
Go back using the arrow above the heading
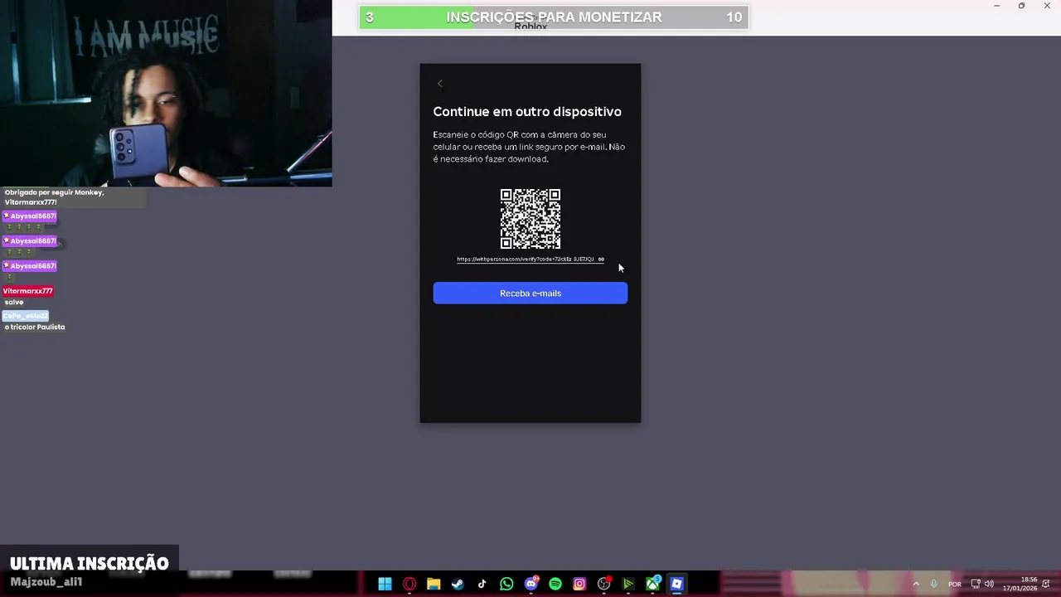[x=440, y=84]
